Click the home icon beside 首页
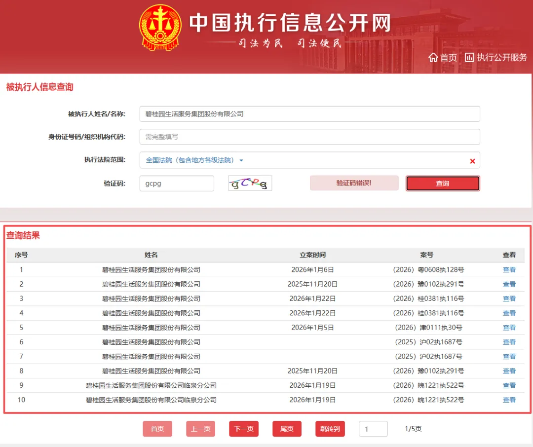 433,57
